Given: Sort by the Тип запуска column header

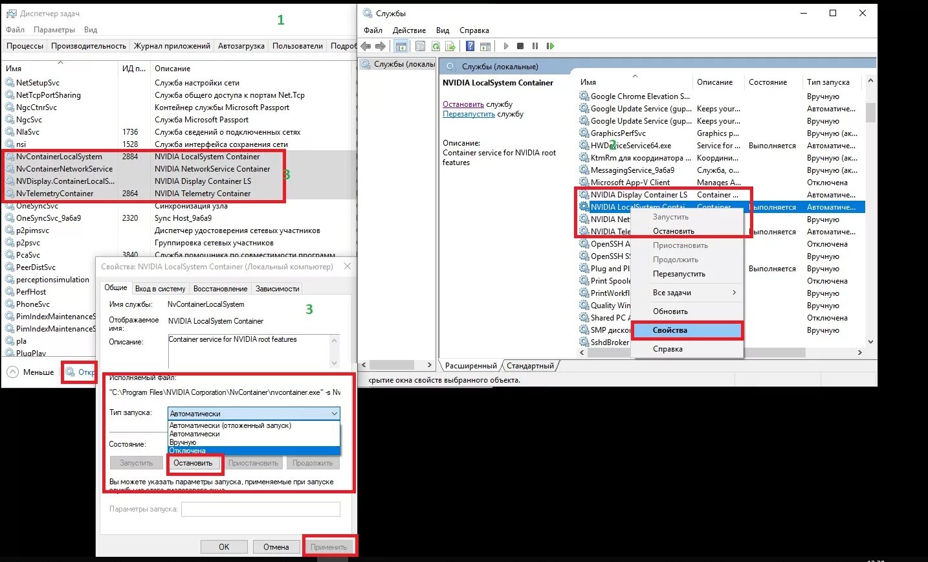Looking at the screenshot, I should (834, 82).
